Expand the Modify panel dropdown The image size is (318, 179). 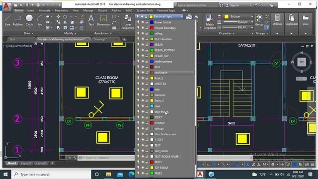click(70, 33)
